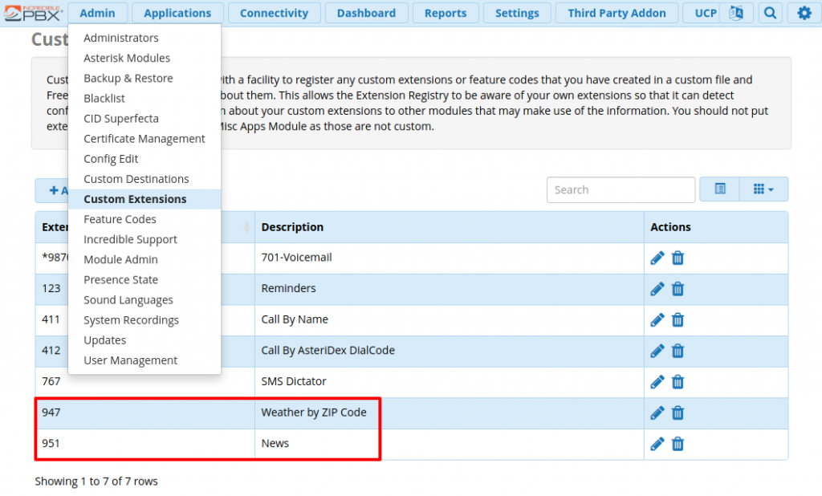Viewport: 822px width, 496px height.
Task: Open the UCP menu item
Action: (706, 13)
